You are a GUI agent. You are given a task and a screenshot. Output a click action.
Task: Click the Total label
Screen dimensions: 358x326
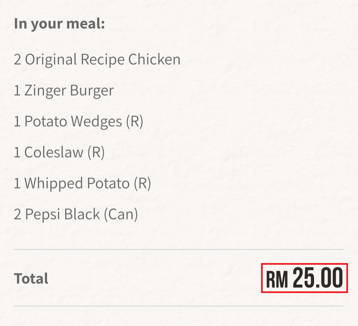[31, 278]
